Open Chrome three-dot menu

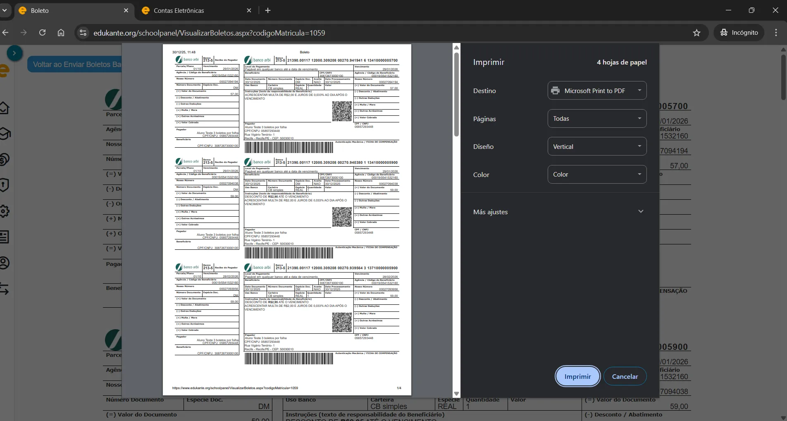[x=776, y=33]
